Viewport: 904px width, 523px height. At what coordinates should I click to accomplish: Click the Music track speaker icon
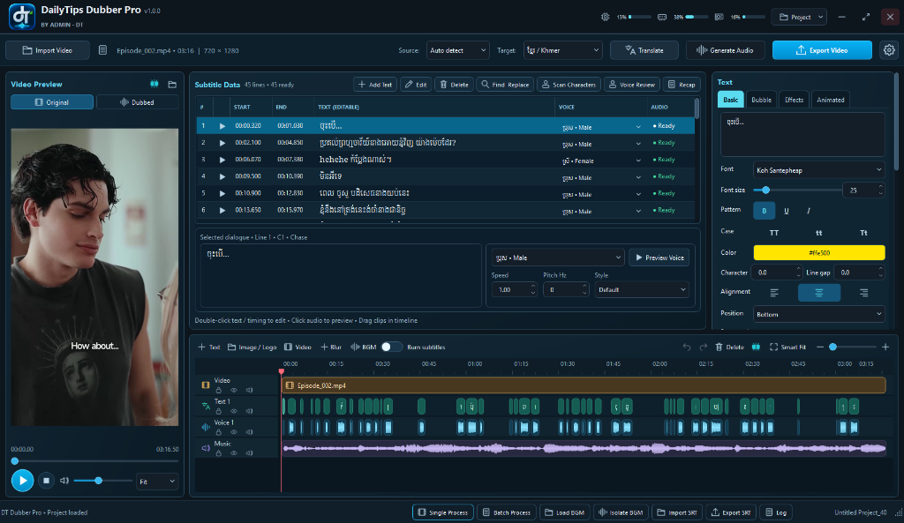tap(205, 447)
